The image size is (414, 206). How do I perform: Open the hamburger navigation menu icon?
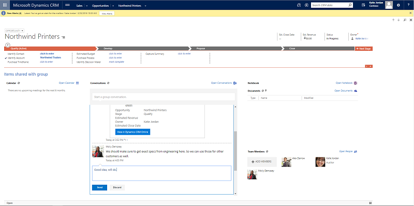[67, 5]
